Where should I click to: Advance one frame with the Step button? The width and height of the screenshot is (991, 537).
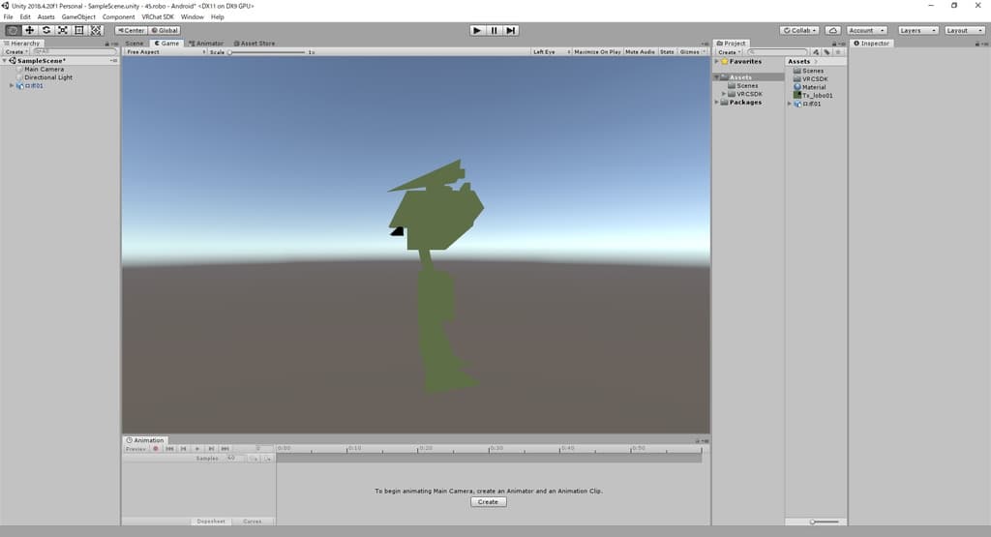(x=511, y=30)
